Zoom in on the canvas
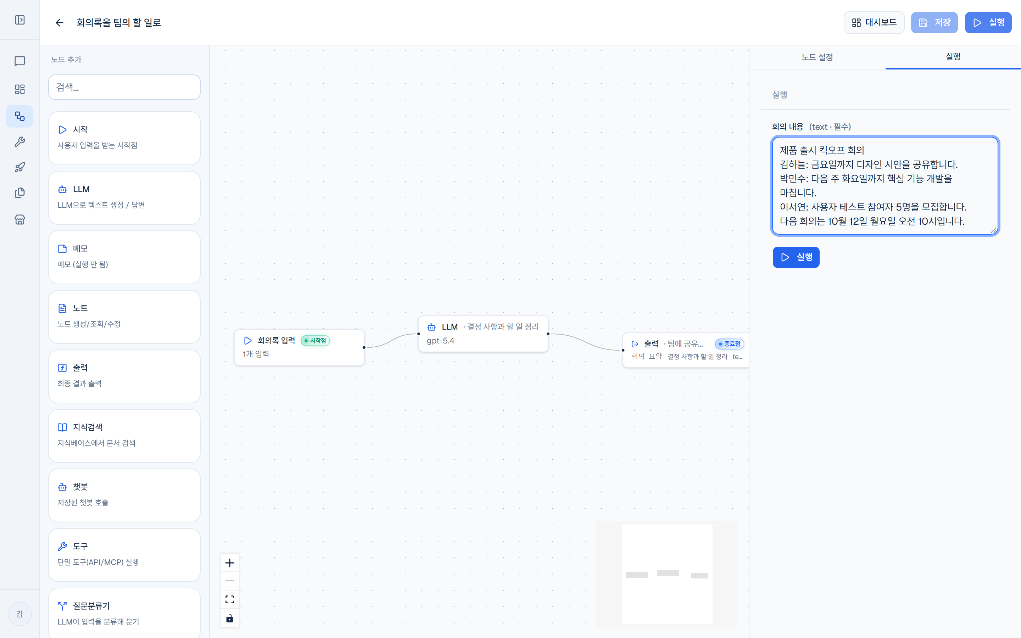The height and width of the screenshot is (638, 1021). (x=229, y=563)
